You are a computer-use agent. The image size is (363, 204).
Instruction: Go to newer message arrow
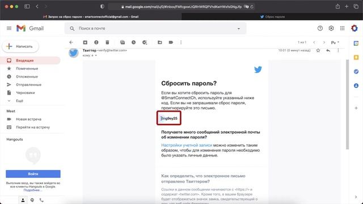[x=314, y=42]
